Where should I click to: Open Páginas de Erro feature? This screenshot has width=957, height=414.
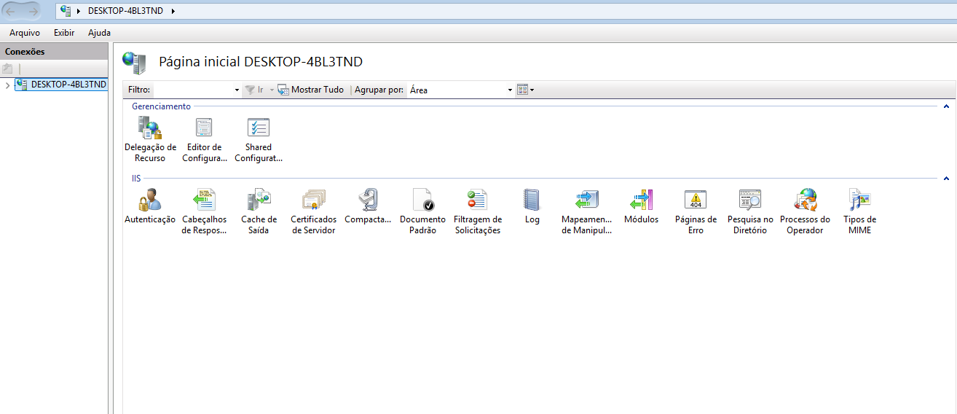pyautogui.click(x=696, y=211)
